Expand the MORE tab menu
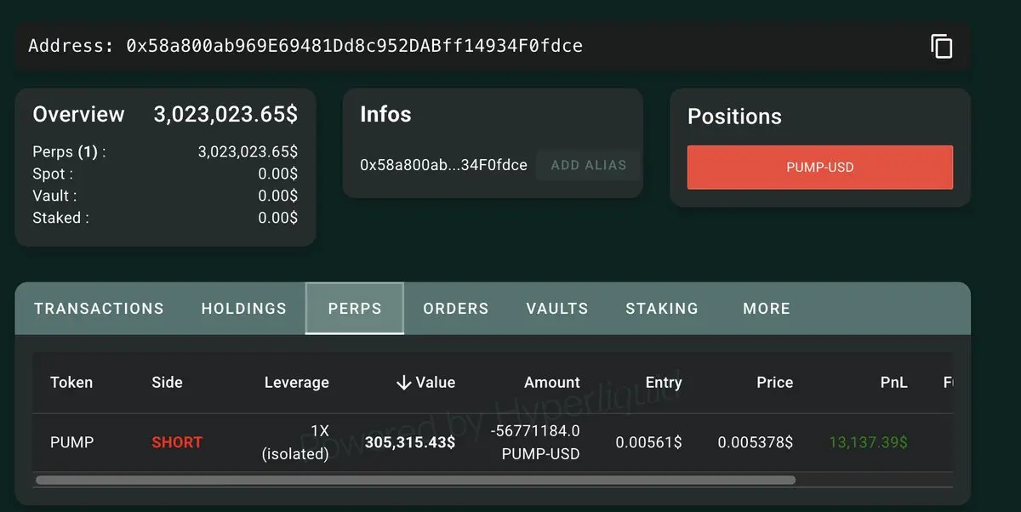The width and height of the screenshot is (1021, 512). pyautogui.click(x=767, y=309)
